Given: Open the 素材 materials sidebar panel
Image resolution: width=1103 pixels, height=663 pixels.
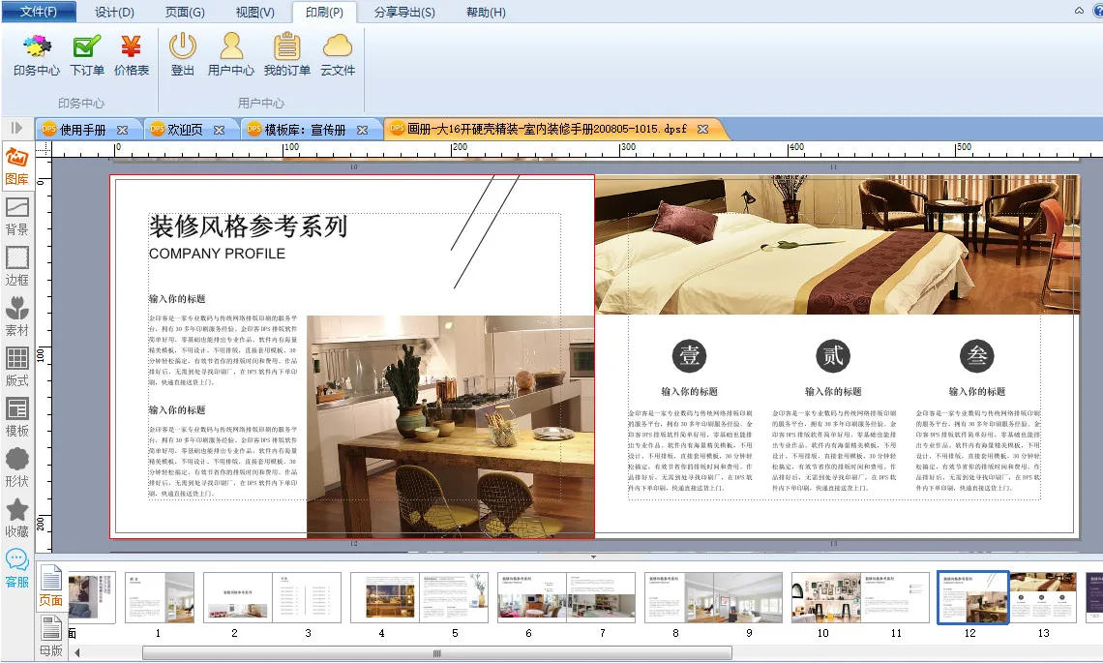Looking at the screenshot, I should click(17, 316).
